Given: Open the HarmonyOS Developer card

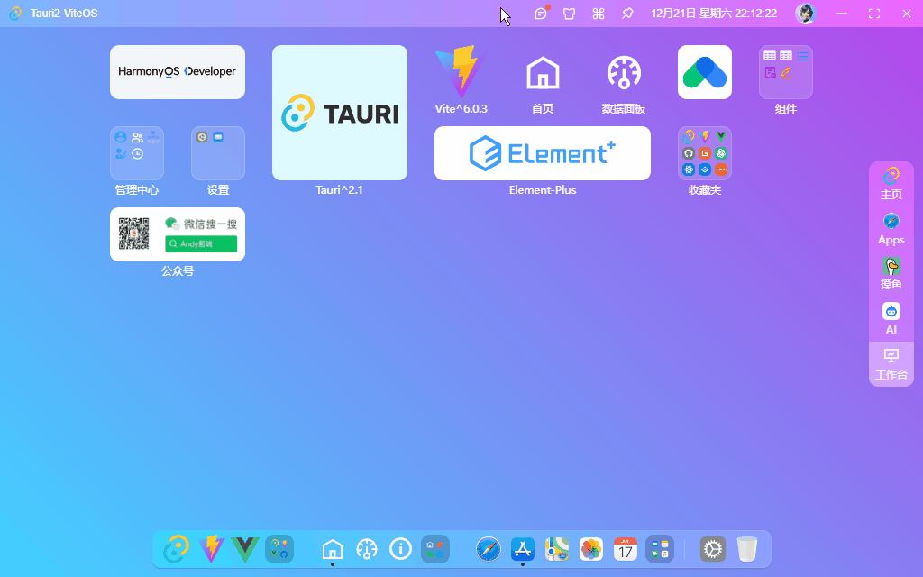Looking at the screenshot, I should point(178,72).
